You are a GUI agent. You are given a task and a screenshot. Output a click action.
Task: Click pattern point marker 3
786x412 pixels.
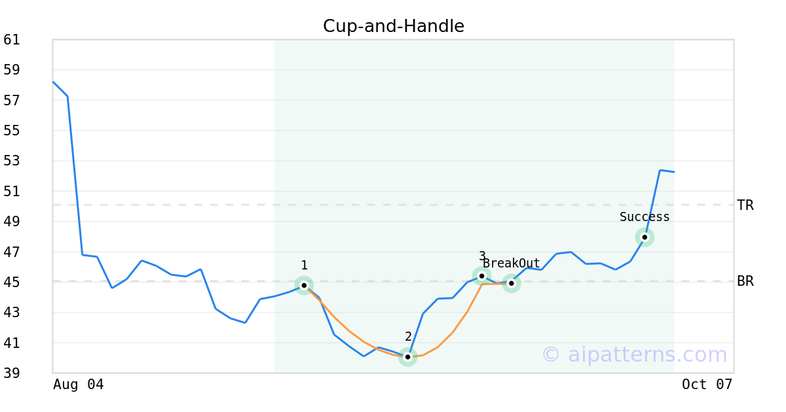pos(482,276)
